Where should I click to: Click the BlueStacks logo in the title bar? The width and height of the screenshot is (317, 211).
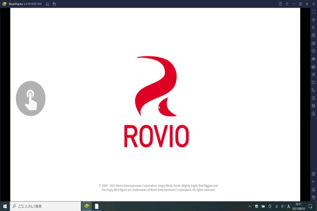4,4
